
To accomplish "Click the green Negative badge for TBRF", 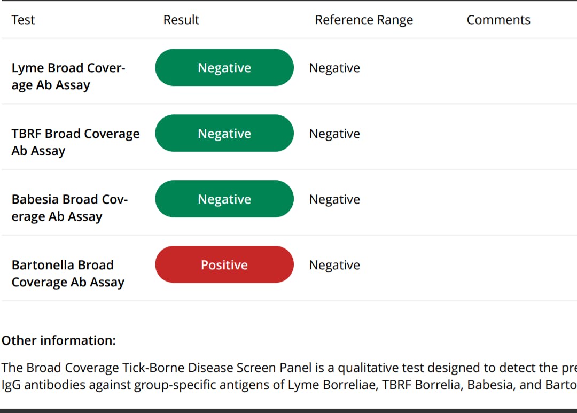I will pyautogui.click(x=224, y=134).
